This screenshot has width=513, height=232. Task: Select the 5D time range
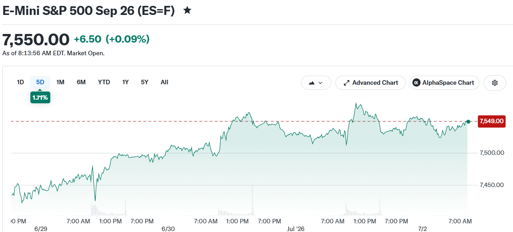coord(40,82)
